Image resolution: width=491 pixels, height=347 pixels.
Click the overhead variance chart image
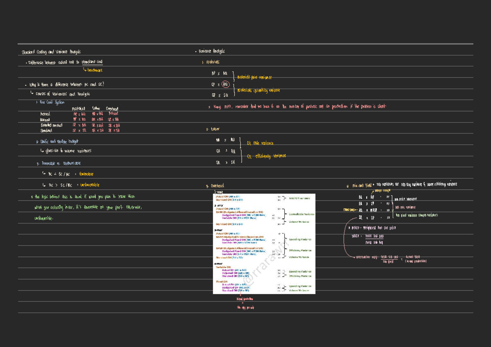264,243
